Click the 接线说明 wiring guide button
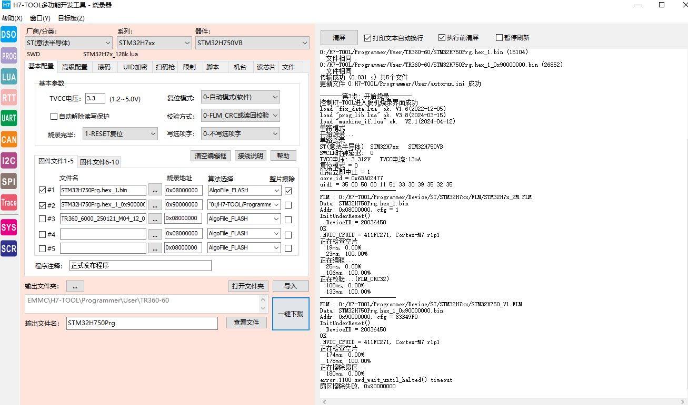688x405 pixels. 251,156
